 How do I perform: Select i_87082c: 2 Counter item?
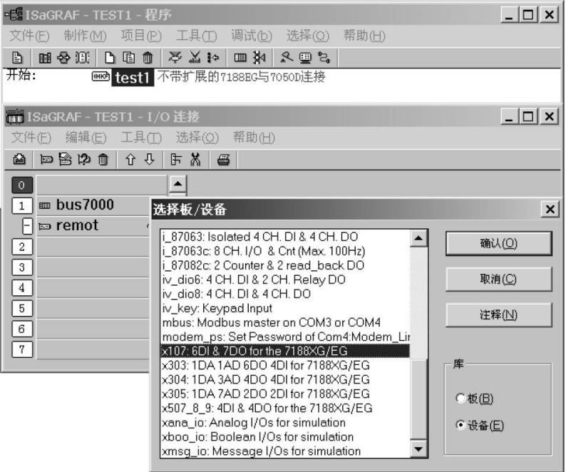click(x=285, y=265)
